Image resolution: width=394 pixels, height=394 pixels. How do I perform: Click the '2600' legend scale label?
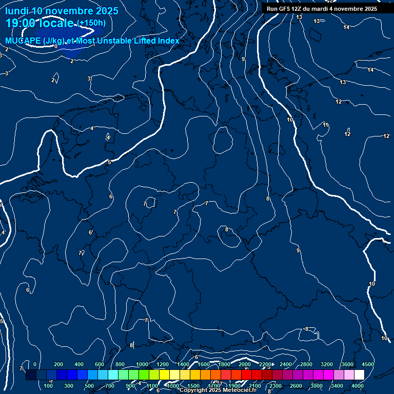click(296, 386)
